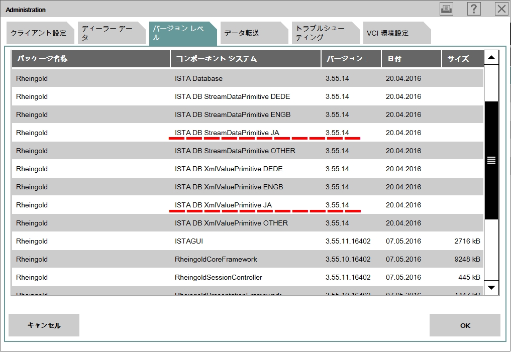Go to the データ転送 tab
This screenshot has height=352, width=511.
point(254,33)
